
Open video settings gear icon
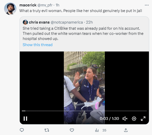click(x=134, y=119)
